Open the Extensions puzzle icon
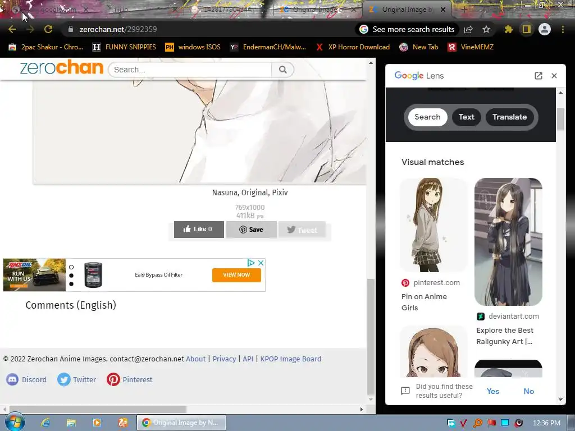 (x=509, y=29)
